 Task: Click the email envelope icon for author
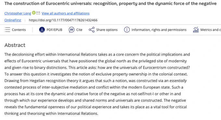click(x=38, y=13)
